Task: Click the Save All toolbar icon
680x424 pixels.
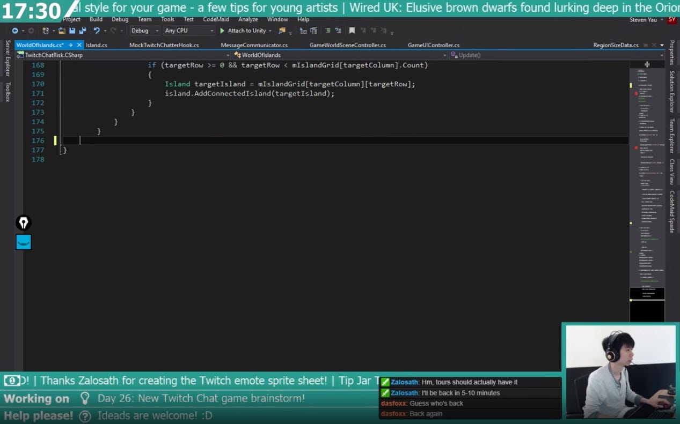Action: [82, 31]
